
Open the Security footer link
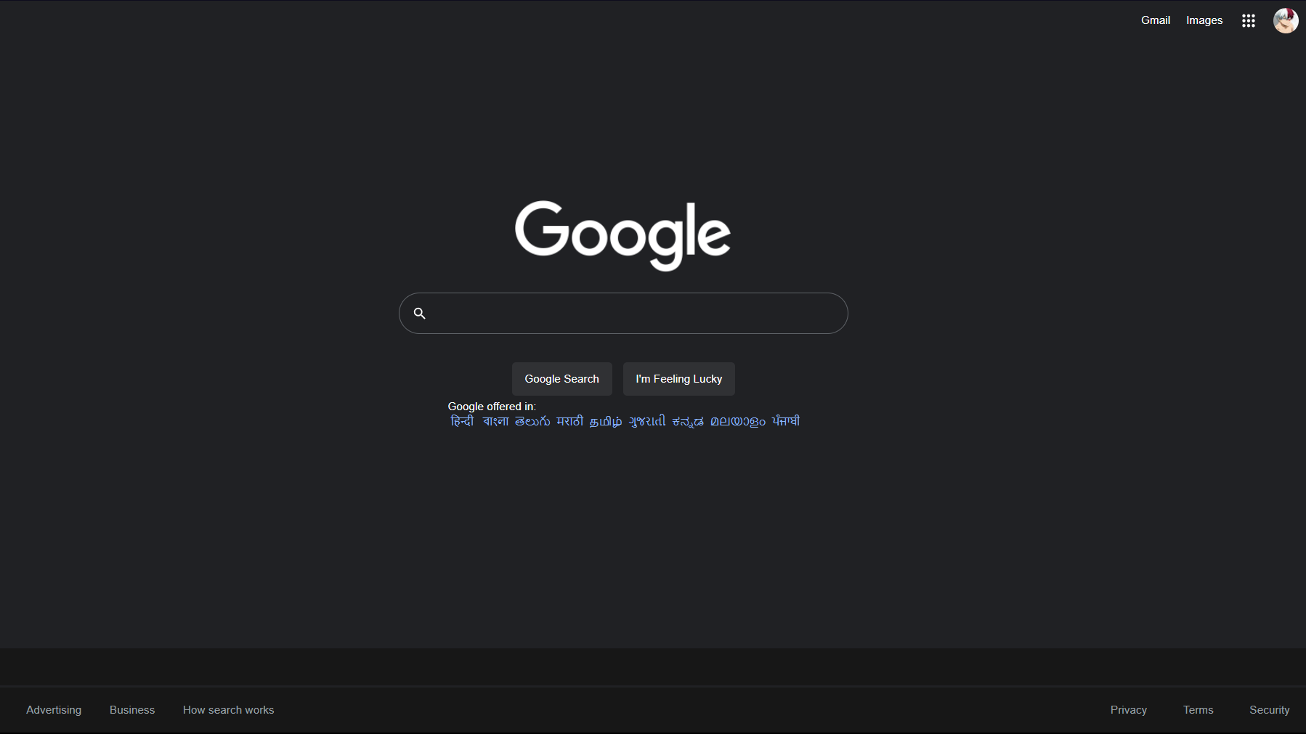pos(1269,710)
